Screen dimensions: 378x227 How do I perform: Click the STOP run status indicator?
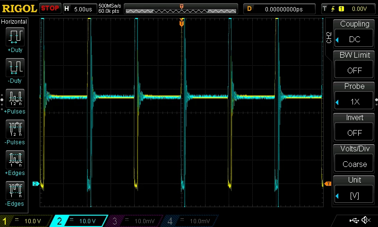pos(50,9)
